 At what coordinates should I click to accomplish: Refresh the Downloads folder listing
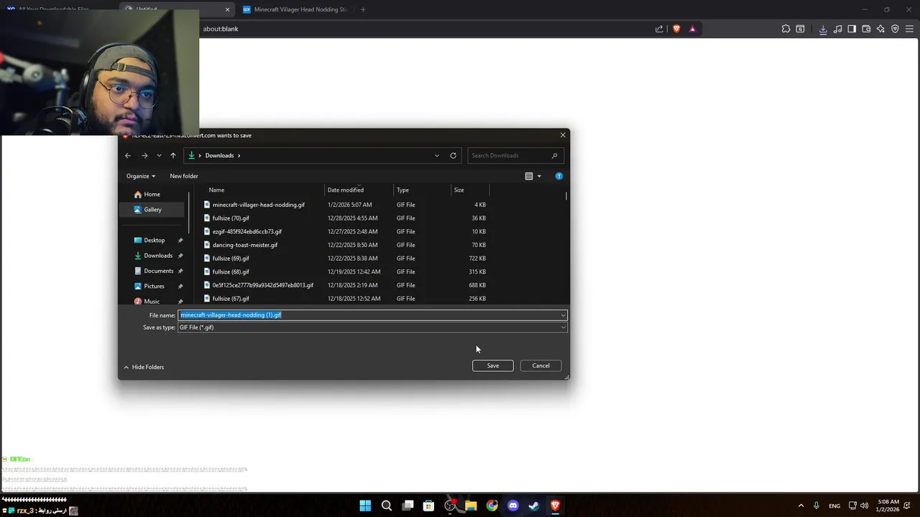click(x=453, y=155)
